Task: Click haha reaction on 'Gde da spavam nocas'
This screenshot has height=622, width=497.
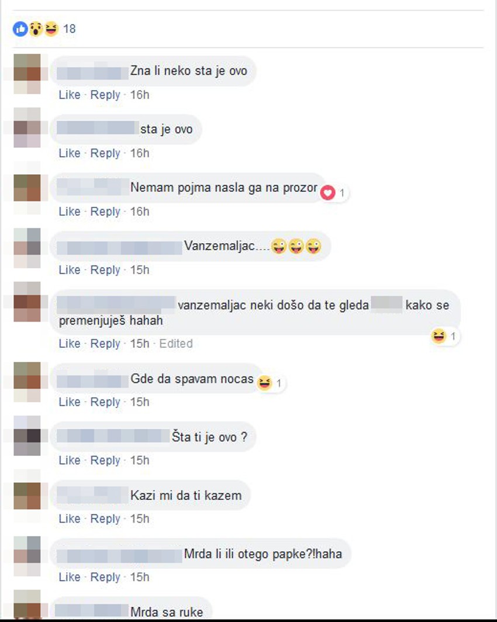Action: click(x=264, y=383)
